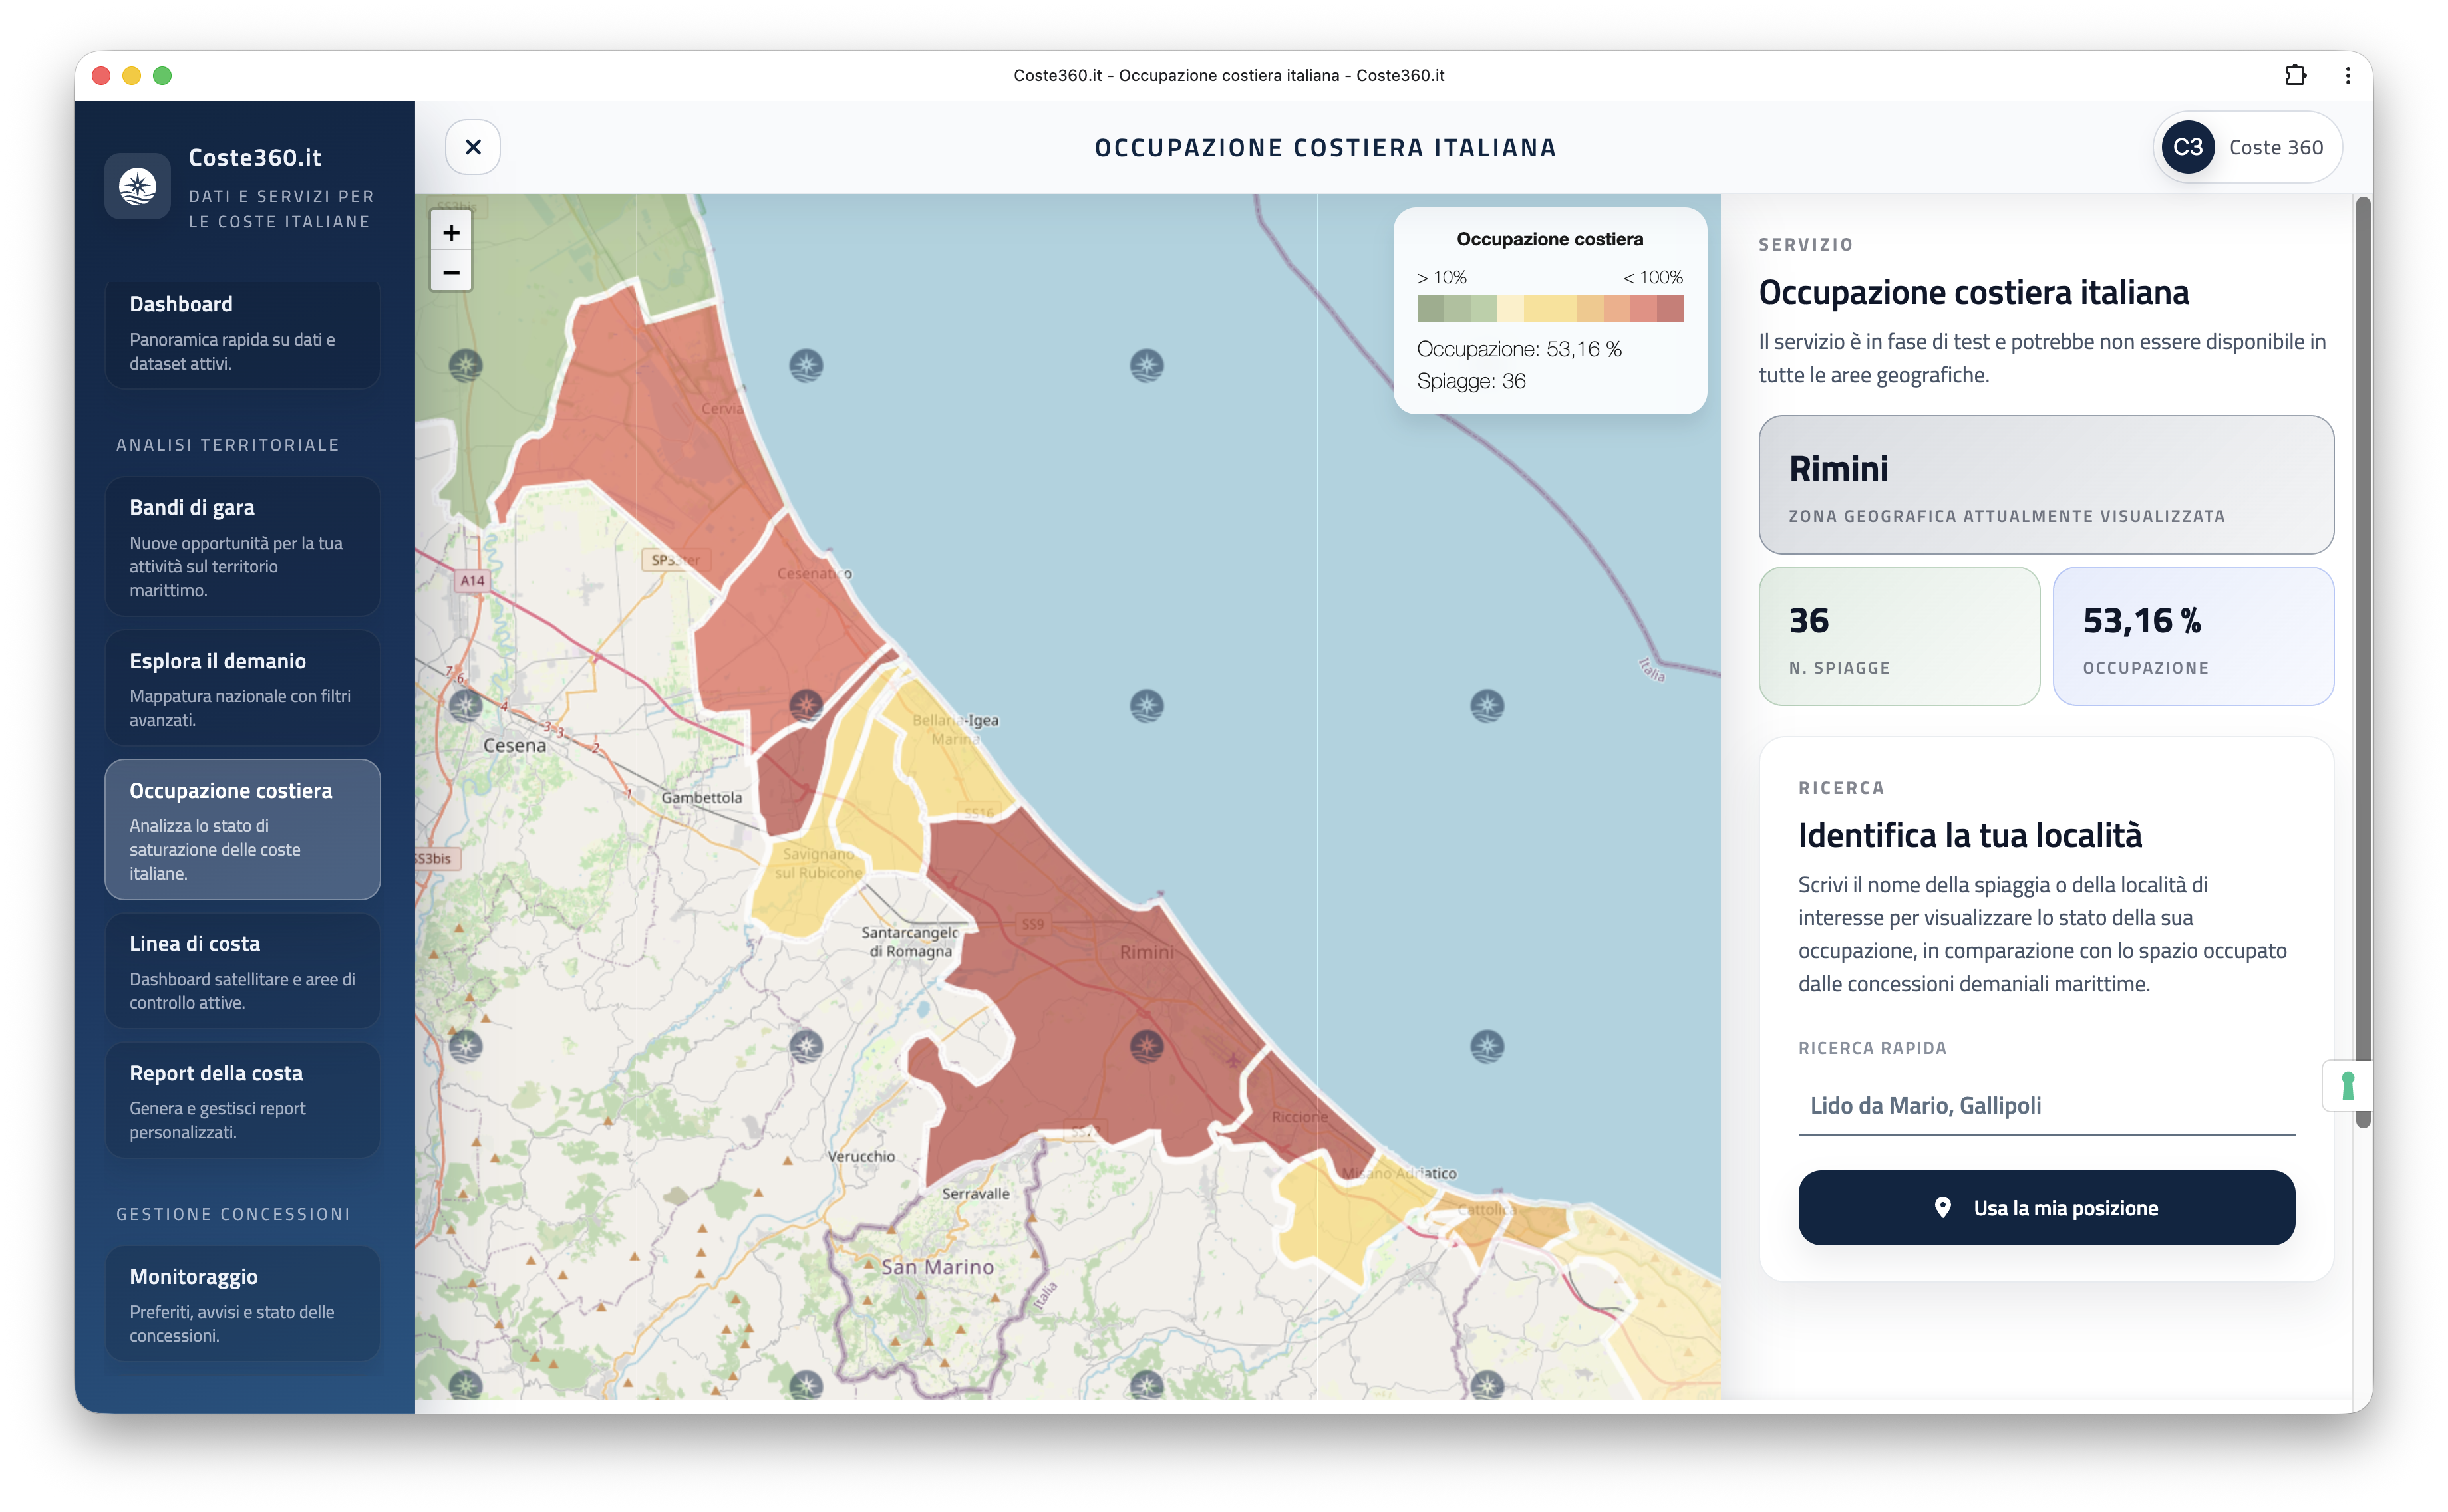Screen dimensions: 2448x1512
Task: Switch to Linea di costa
Action: tap(242, 969)
